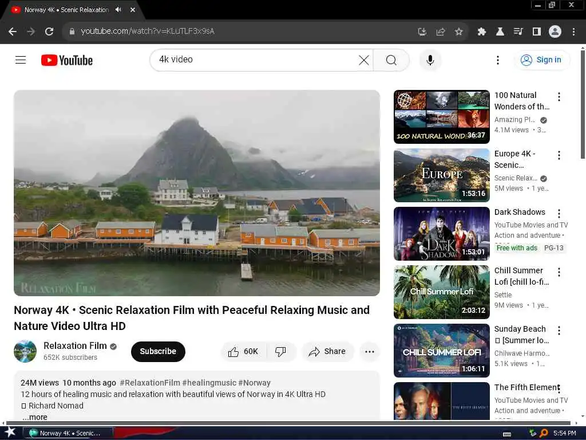586x440 pixels.
Task: Click the share page icon in address bar
Action: coord(441,32)
